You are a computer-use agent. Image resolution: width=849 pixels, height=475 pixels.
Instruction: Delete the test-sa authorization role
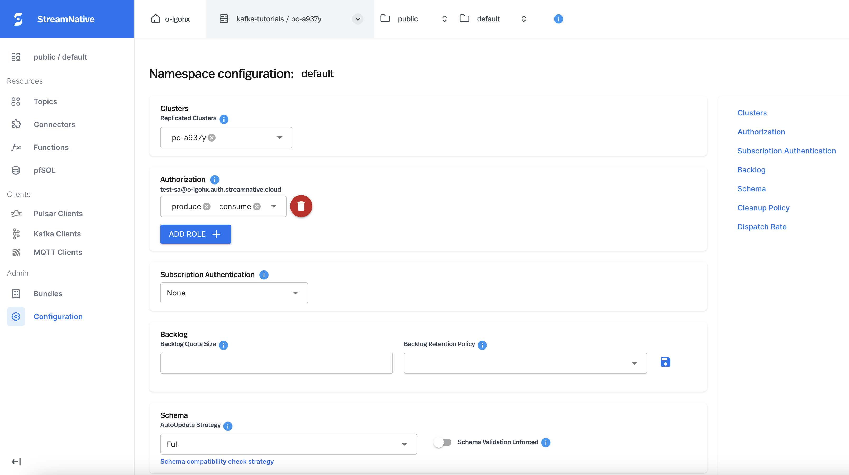(x=301, y=206)
